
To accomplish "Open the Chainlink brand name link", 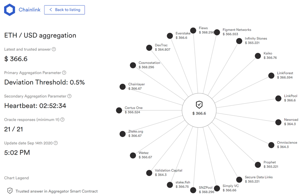I will tap(29, 10).
